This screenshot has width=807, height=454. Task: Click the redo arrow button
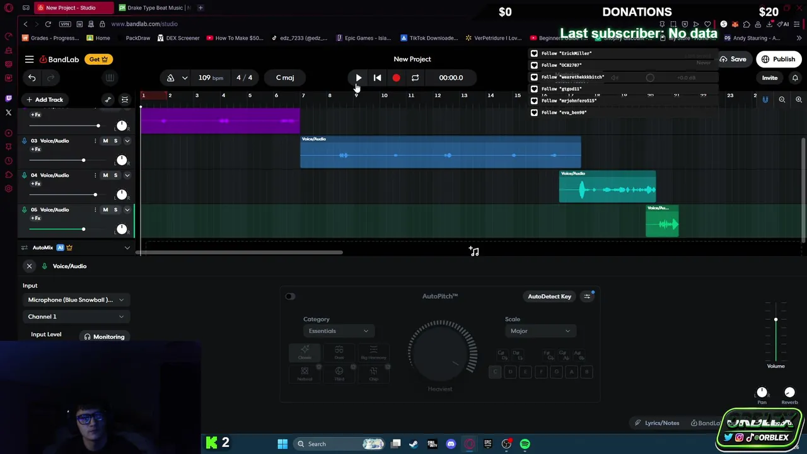[x=51, y=78]
